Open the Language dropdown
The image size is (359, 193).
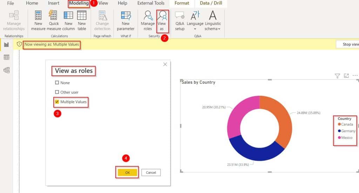tap(195, 21)
